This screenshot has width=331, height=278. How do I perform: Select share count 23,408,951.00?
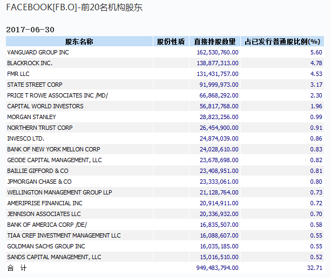[x=219, y=171]
